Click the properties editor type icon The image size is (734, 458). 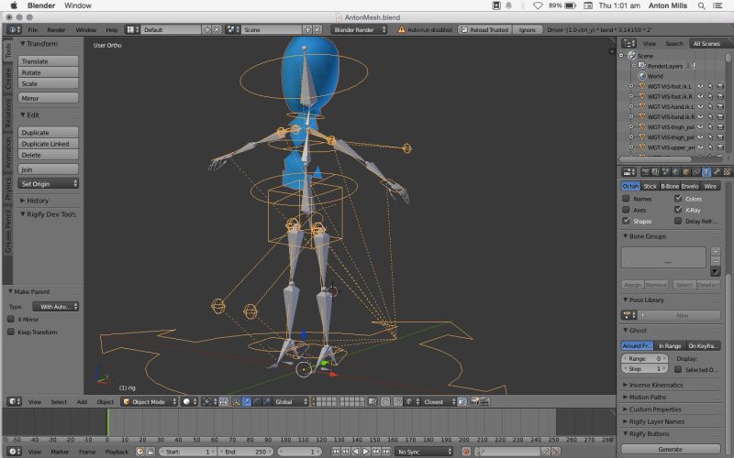(628, 172)
